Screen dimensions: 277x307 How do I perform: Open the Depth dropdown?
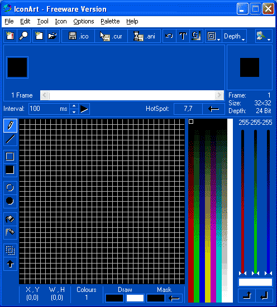coord(234,36)
